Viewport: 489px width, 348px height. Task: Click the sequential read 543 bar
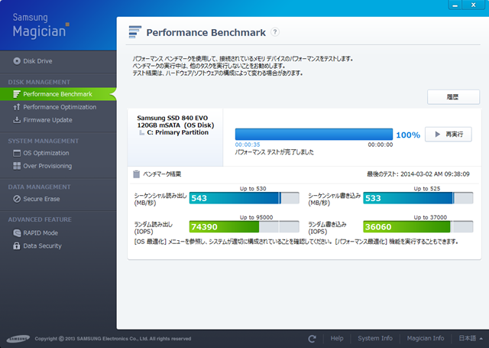244,198
